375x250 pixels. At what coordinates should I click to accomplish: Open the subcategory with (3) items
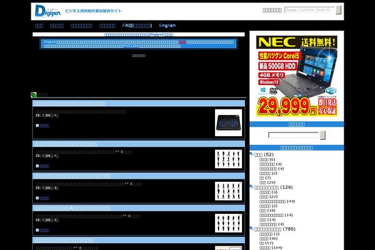(268, 192)
